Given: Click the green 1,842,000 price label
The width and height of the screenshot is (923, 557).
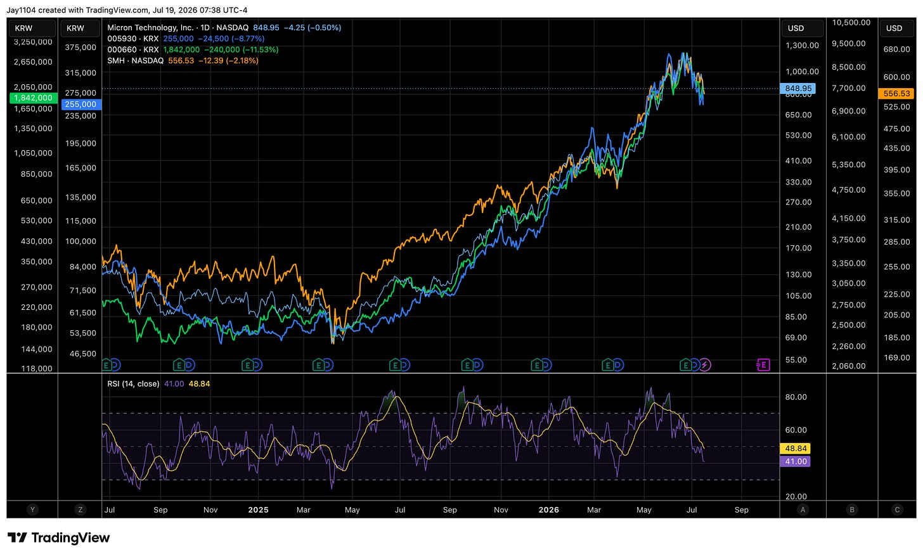Looking at the screenshot, I should (x=33, y=98).
